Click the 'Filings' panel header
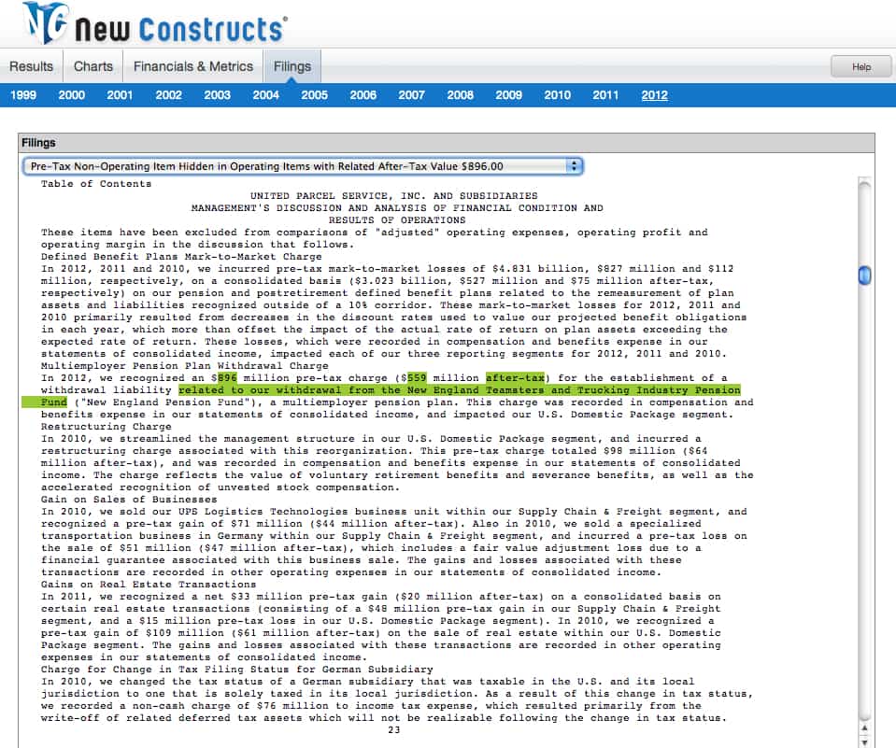Viewport: 896px width, 748px height. pyautogui.click(x=447, y=143)
